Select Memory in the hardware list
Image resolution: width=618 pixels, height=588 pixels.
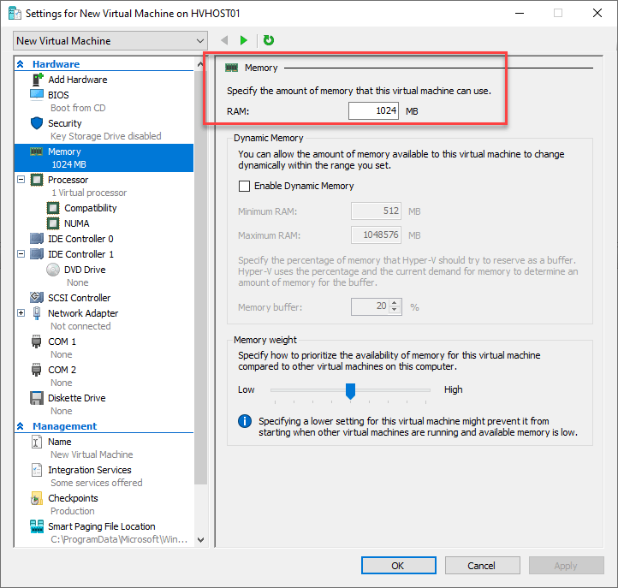(104, 157)
